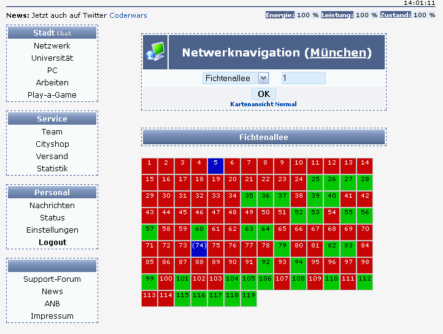Click the Logout link

(52, 243)
